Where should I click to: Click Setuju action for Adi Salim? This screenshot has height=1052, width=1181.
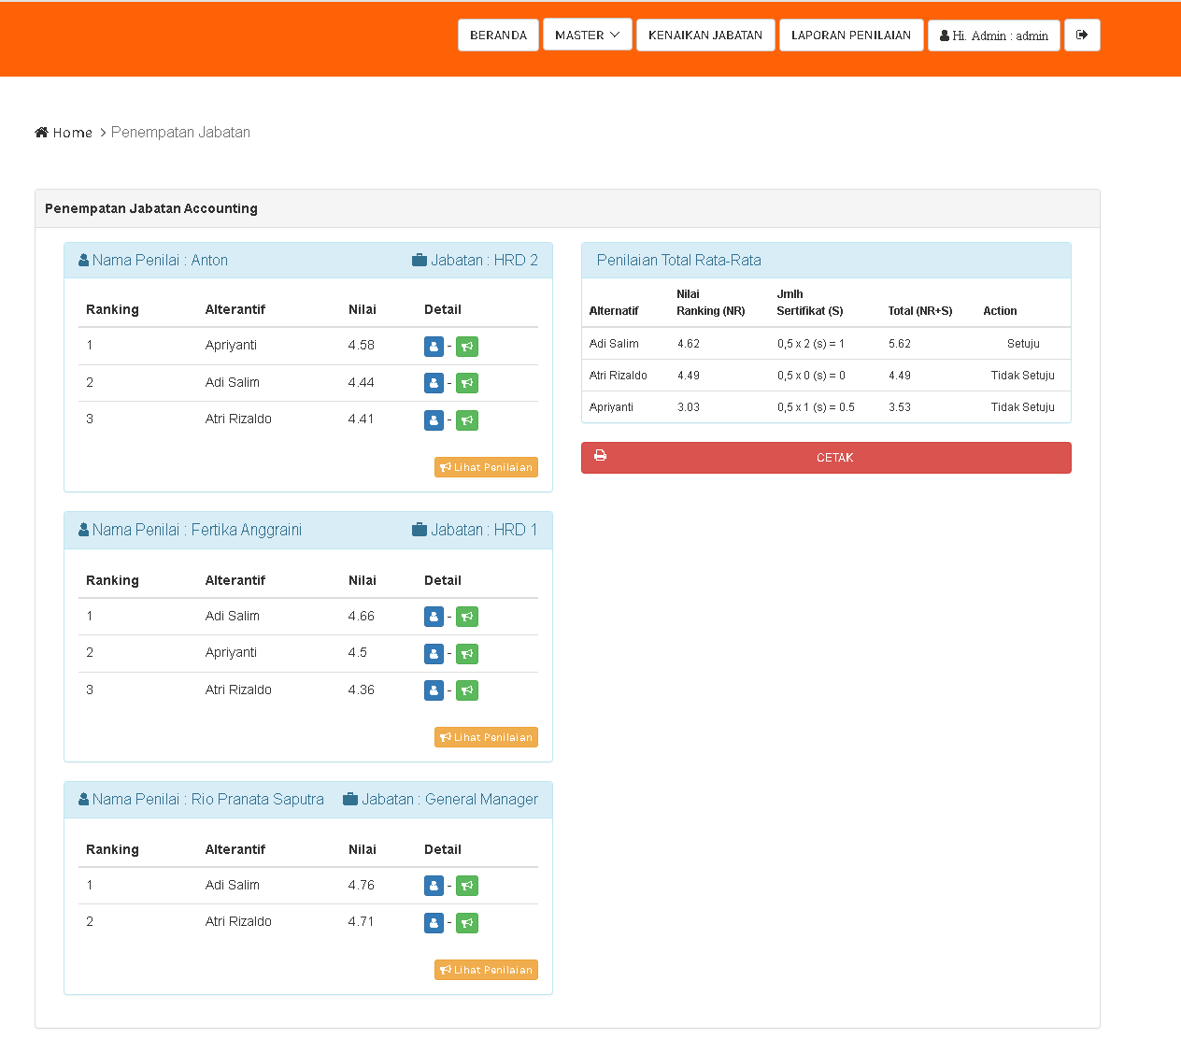(x=1023, y=344)
